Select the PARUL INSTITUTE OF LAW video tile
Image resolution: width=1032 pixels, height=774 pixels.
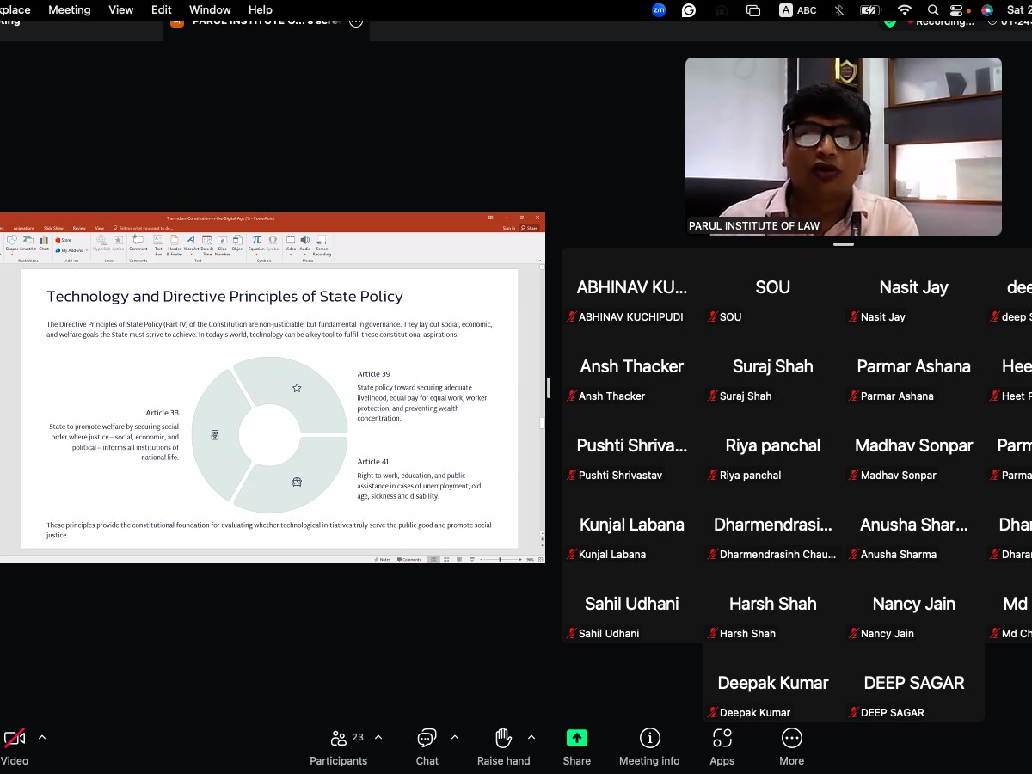pos(843,146)
